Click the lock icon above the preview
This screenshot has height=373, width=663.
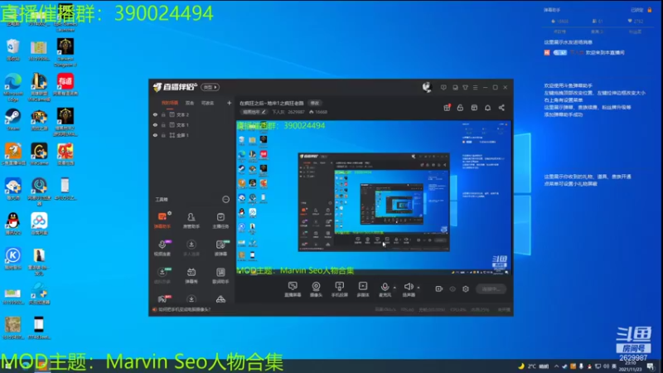(x=460, y=108)
